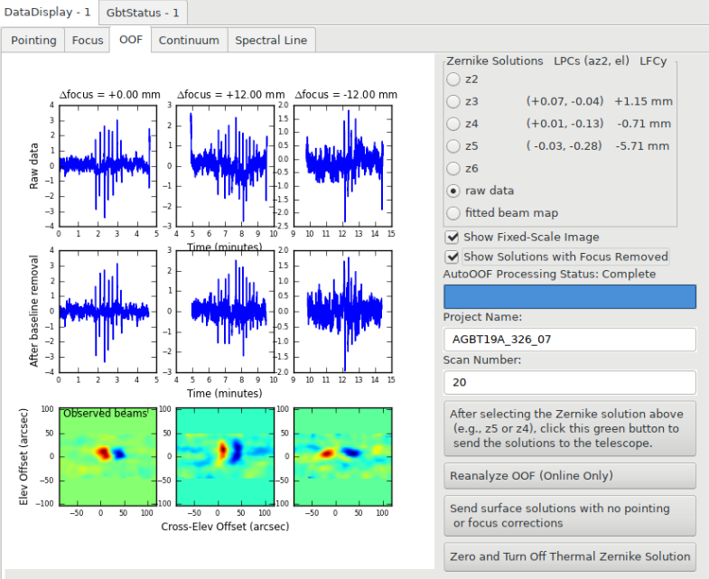Go to the Spectral Line tab
Viewport: 709px width, 579px height.
[271, 41]
